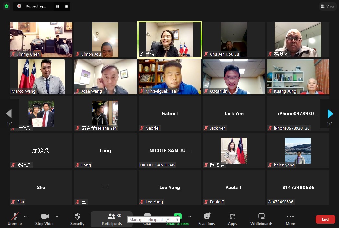This screenshot has height=228, width=339.
Task: Expand video options arrow beside Stop Video
Action: (57, 216)
